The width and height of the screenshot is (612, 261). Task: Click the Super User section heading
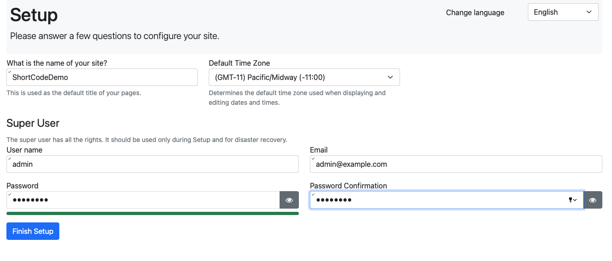pos(33,123)
